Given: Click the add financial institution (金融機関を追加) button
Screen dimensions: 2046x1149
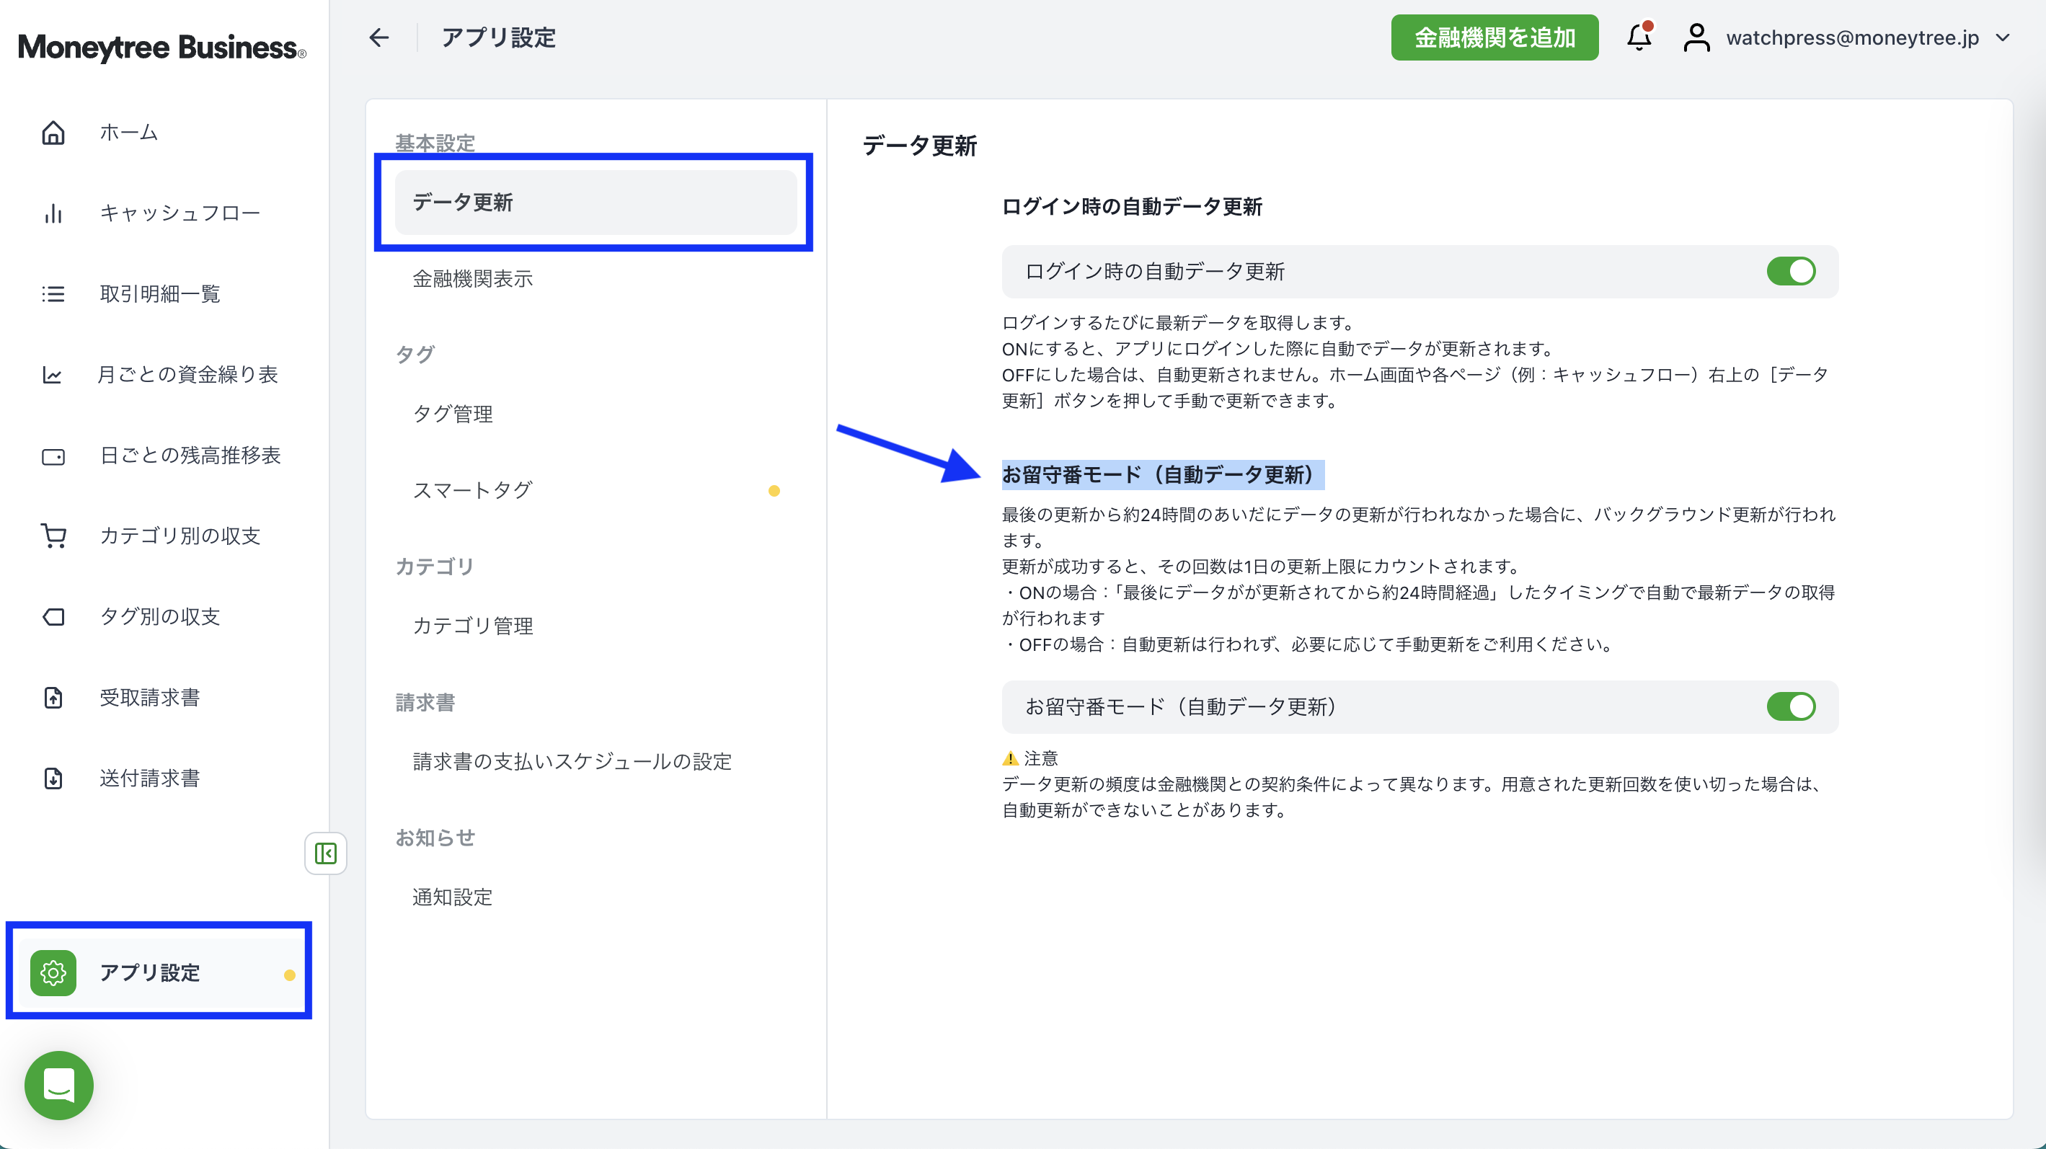Looking at the screenshot, I should coord(1494,37).
